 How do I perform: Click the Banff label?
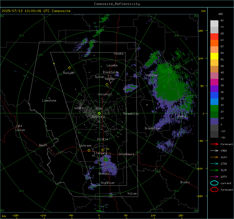point(43,145)
